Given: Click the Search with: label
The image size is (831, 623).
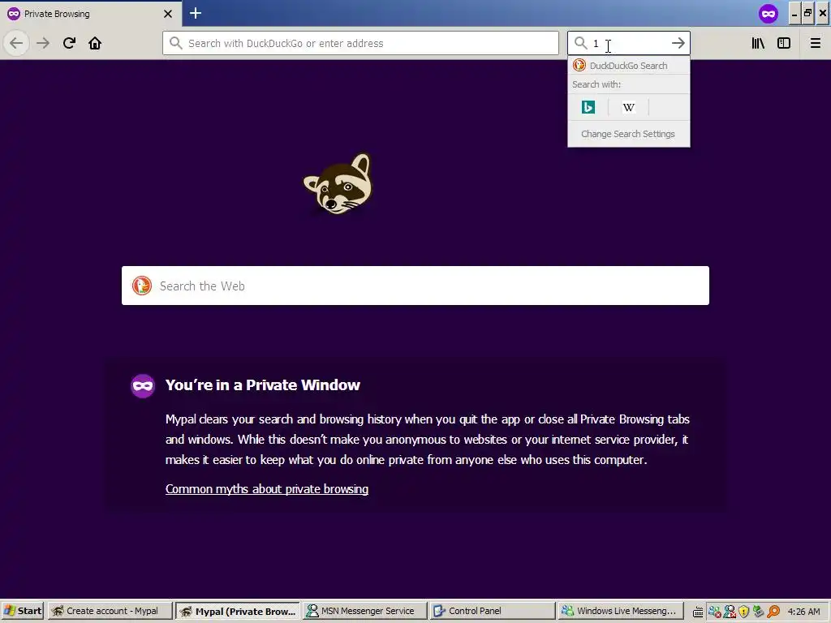Looking at the screenshot, I should [x=596, y=84].
